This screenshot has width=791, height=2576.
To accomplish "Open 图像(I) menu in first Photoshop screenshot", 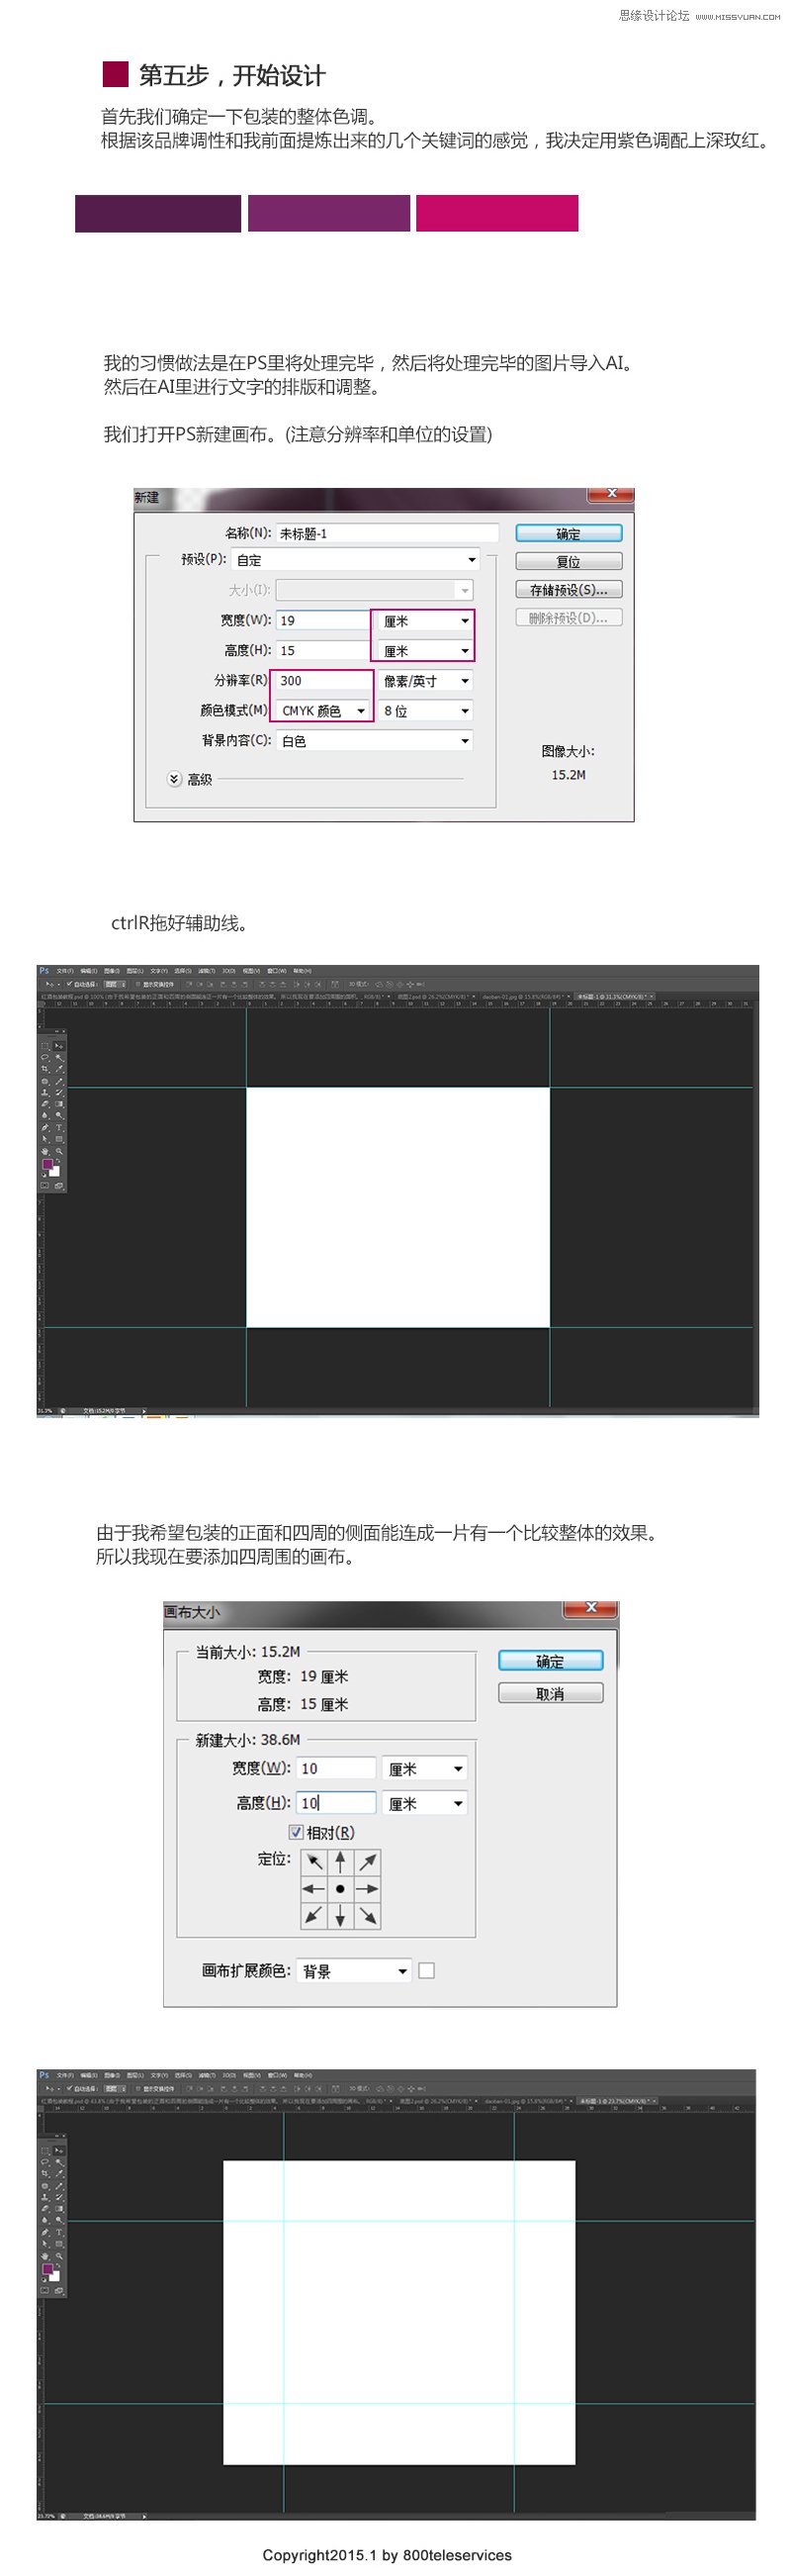I will 112,970.
